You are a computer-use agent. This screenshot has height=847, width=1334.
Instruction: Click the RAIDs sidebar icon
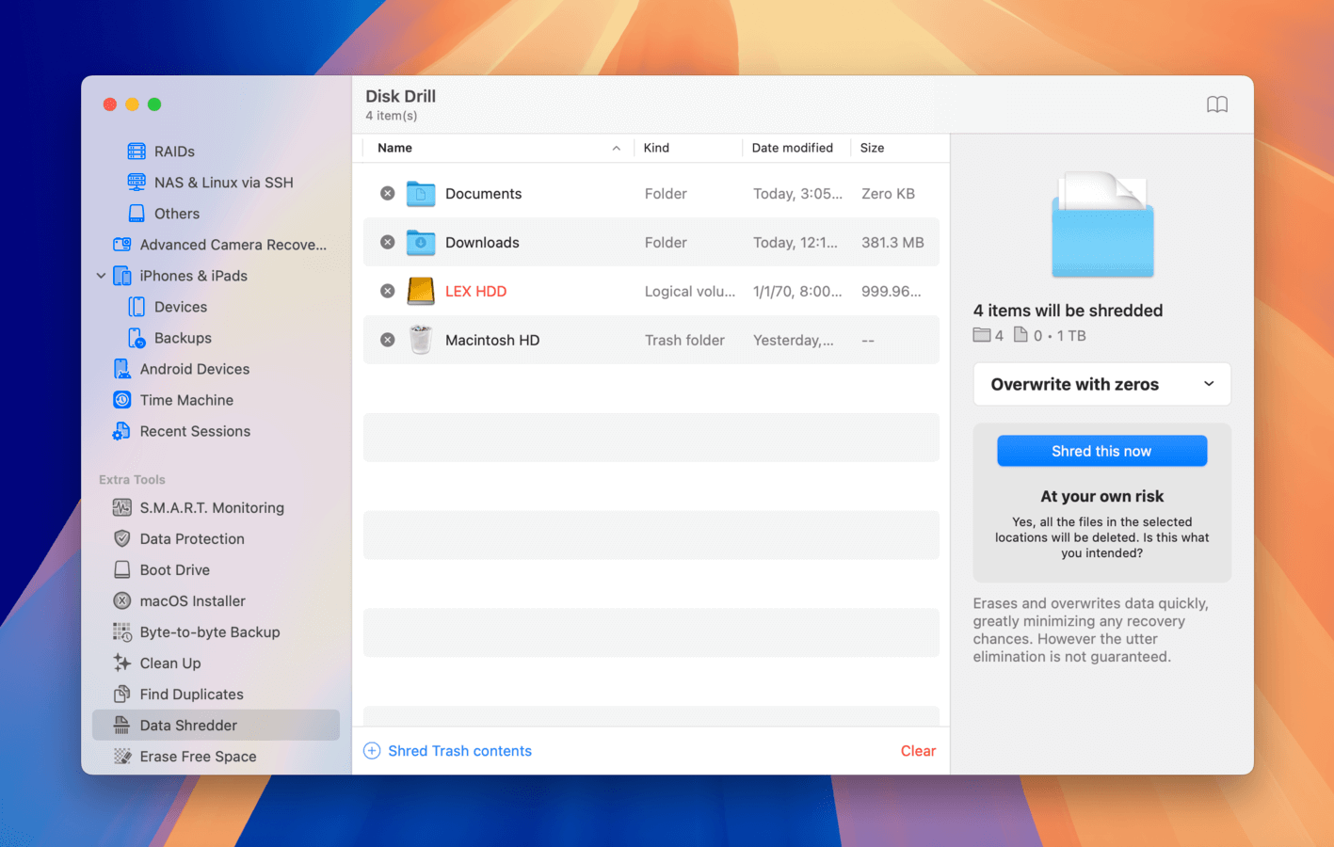point(137,152)
